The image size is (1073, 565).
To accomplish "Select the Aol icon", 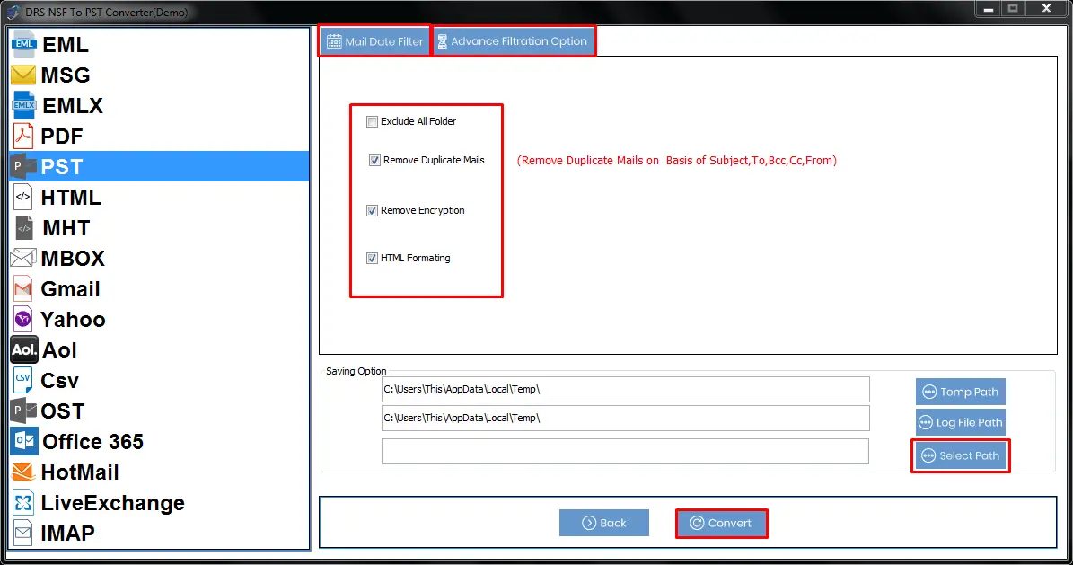I will (24, 350).
